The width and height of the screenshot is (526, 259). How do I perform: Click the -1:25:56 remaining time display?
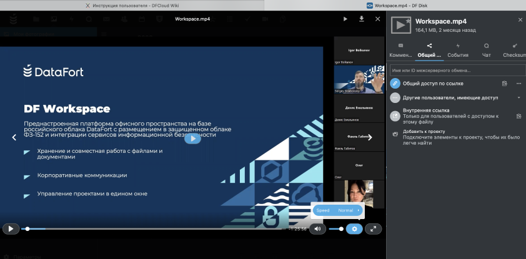[x=298, y=229]
